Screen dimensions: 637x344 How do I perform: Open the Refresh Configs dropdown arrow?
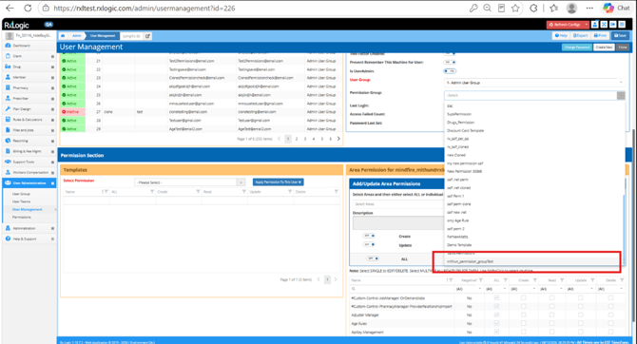click(x=587, y=25)
